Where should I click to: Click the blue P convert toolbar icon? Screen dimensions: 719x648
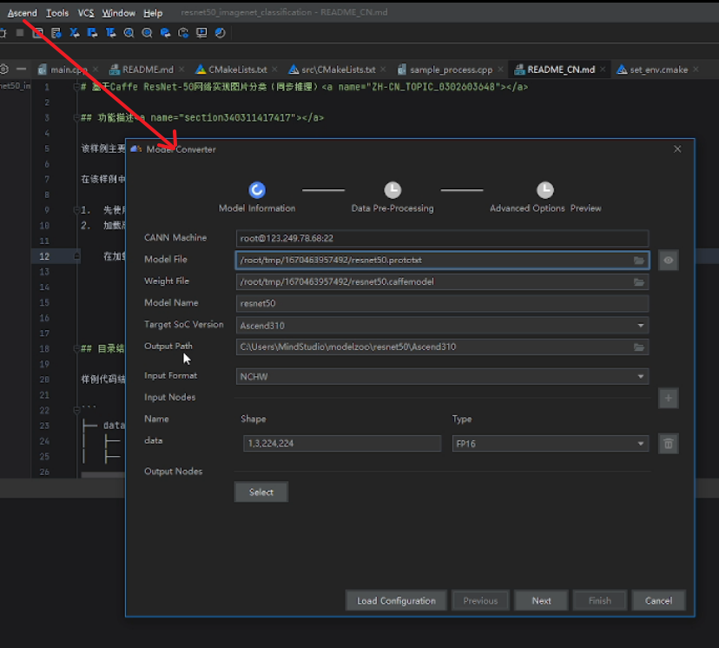pos(92,32)
